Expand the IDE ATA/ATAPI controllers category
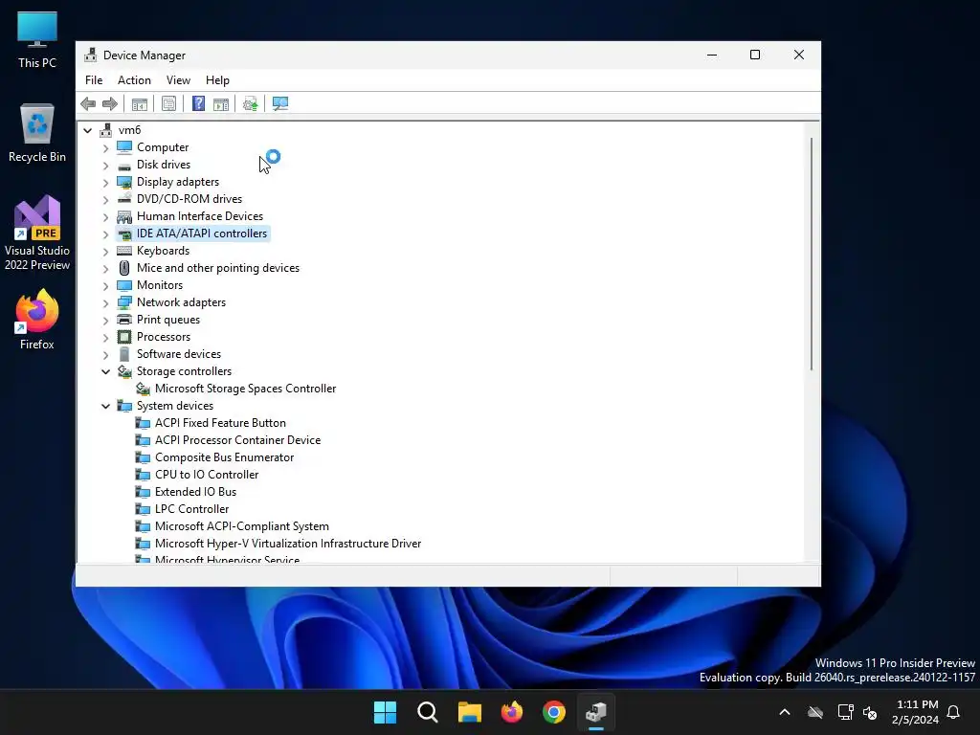The width and height of the screenshot is (980, 735). pyautogui.click(x=105, y=234)
